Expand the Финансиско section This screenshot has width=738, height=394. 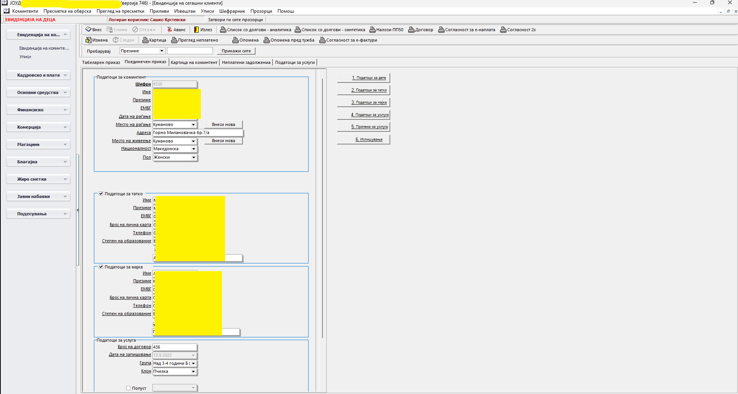coord(38,110)
